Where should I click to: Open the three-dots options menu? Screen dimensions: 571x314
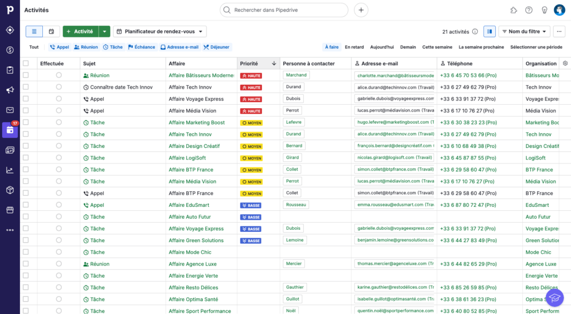[559, 32]
